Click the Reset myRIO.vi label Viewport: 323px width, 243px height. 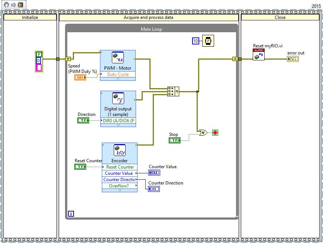pyautogui.click(x=268, y=46)
